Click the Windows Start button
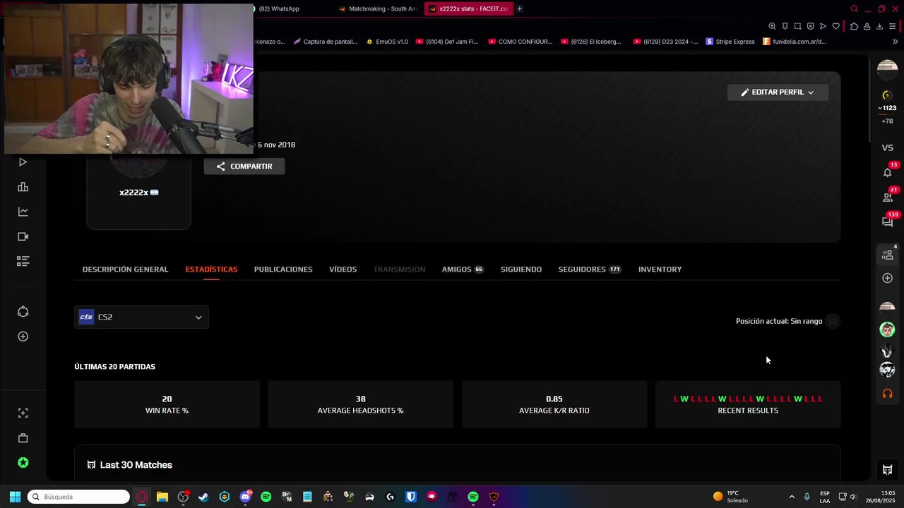This screenshot has height=508, width=904. tap(15, 497)
